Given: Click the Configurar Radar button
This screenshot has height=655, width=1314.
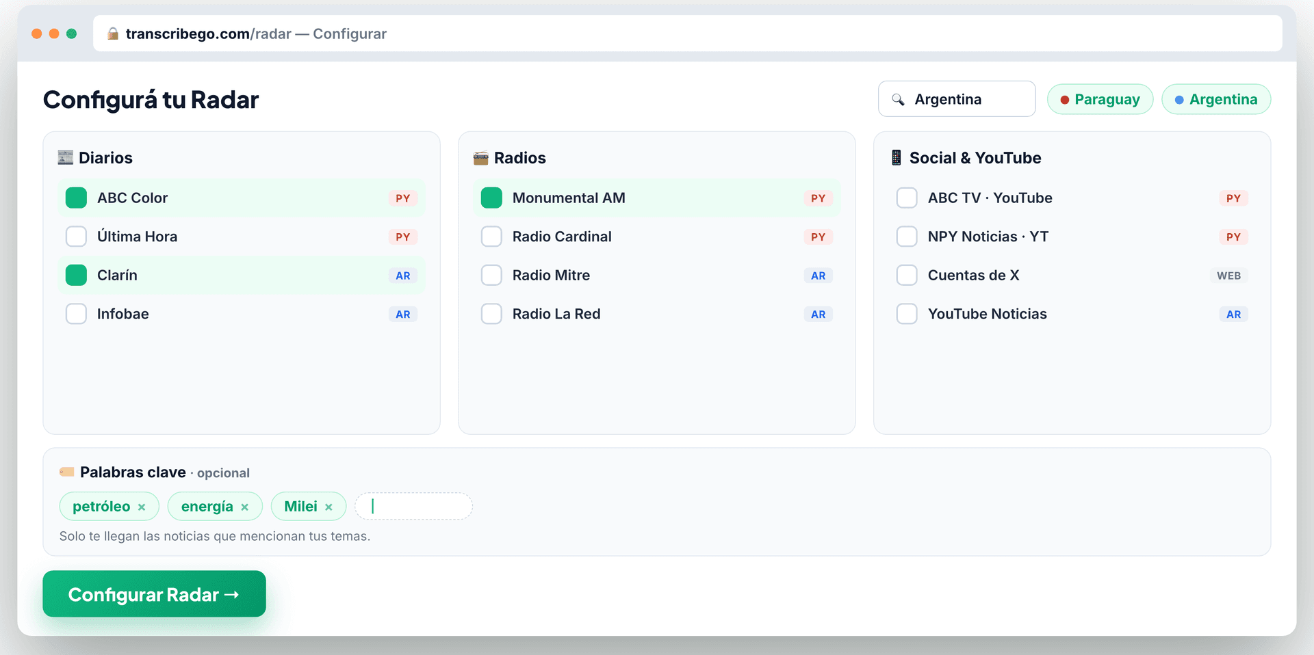Looking at the screenshot, I should [x=154, y=594].
